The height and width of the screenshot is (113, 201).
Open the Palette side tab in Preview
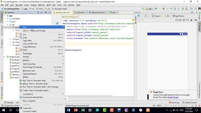pyautogui.click(x=135, y=19)
